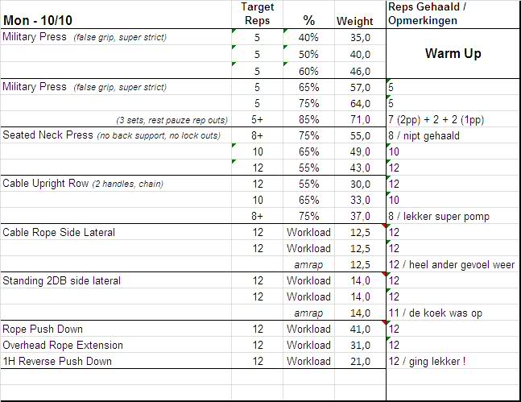Click the "8 / lekker super pomp" cell
Screen dimensions: 521x402
[x=438, y=216]
